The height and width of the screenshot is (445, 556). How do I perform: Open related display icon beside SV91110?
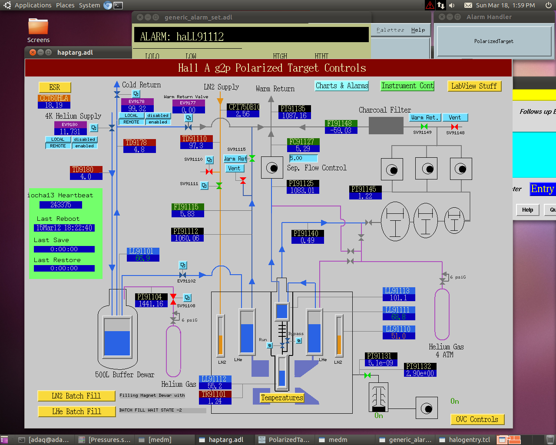(x=209, y=160)
